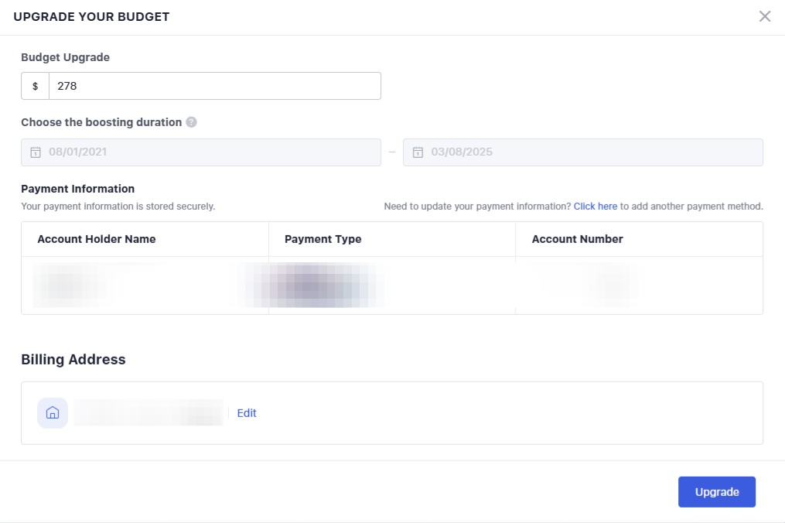785x523 pixels.
Task: Click the dollar sign prefix box
Action: tap(35, 86)
